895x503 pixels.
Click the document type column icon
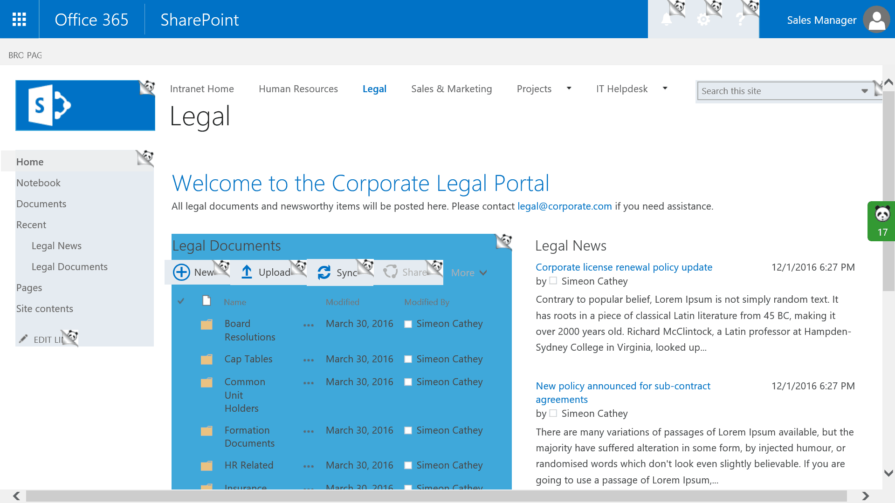coord(207,300)
